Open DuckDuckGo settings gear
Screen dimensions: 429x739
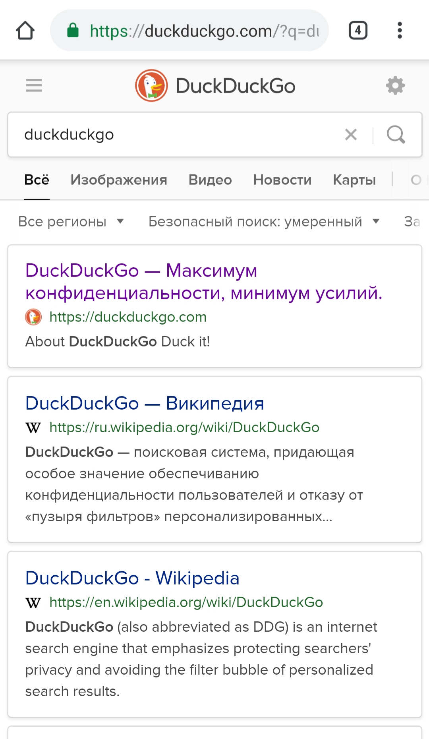coord(395,85)
